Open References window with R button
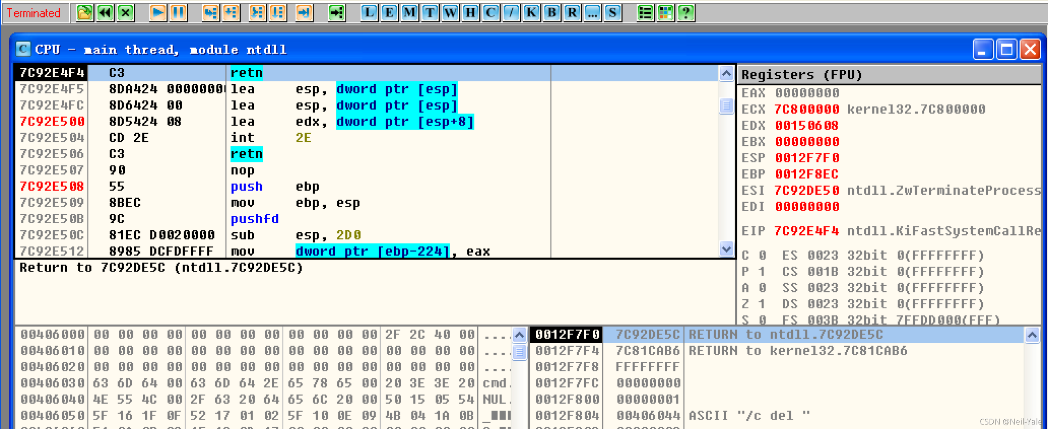This screenshot has width=1048, height=429. coord(572,13)
